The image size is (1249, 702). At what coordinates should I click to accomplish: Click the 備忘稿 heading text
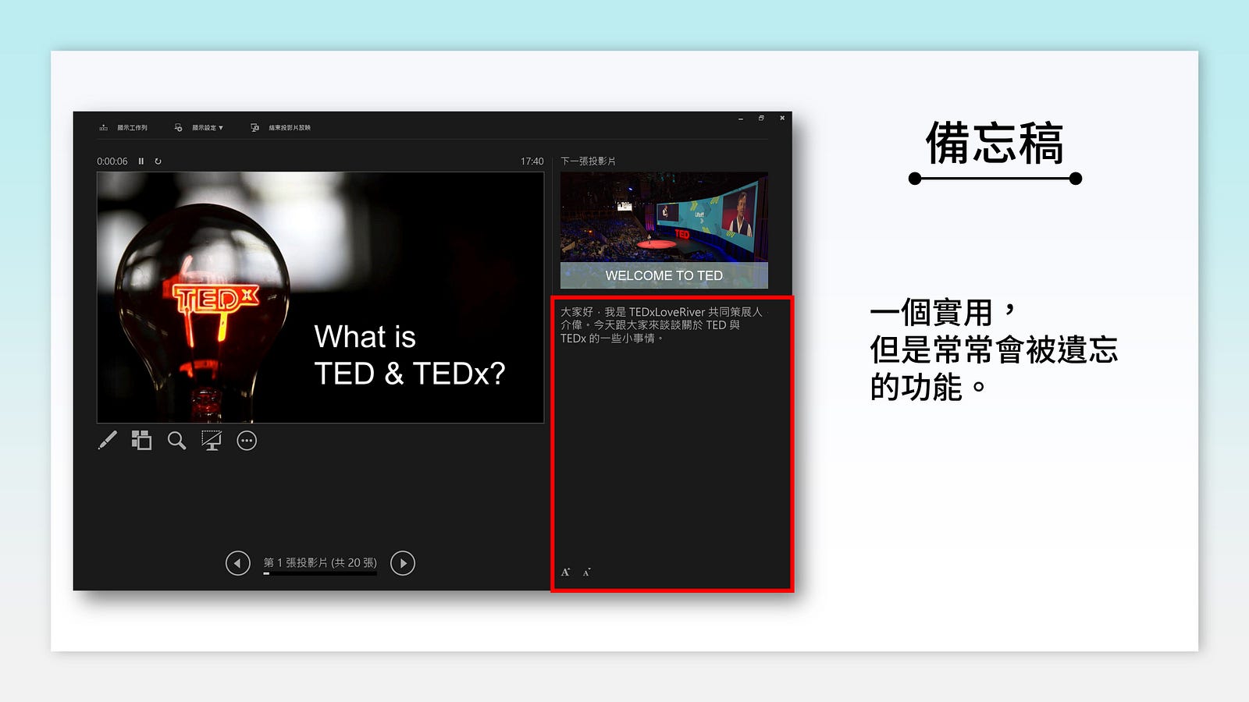(995, 143)
